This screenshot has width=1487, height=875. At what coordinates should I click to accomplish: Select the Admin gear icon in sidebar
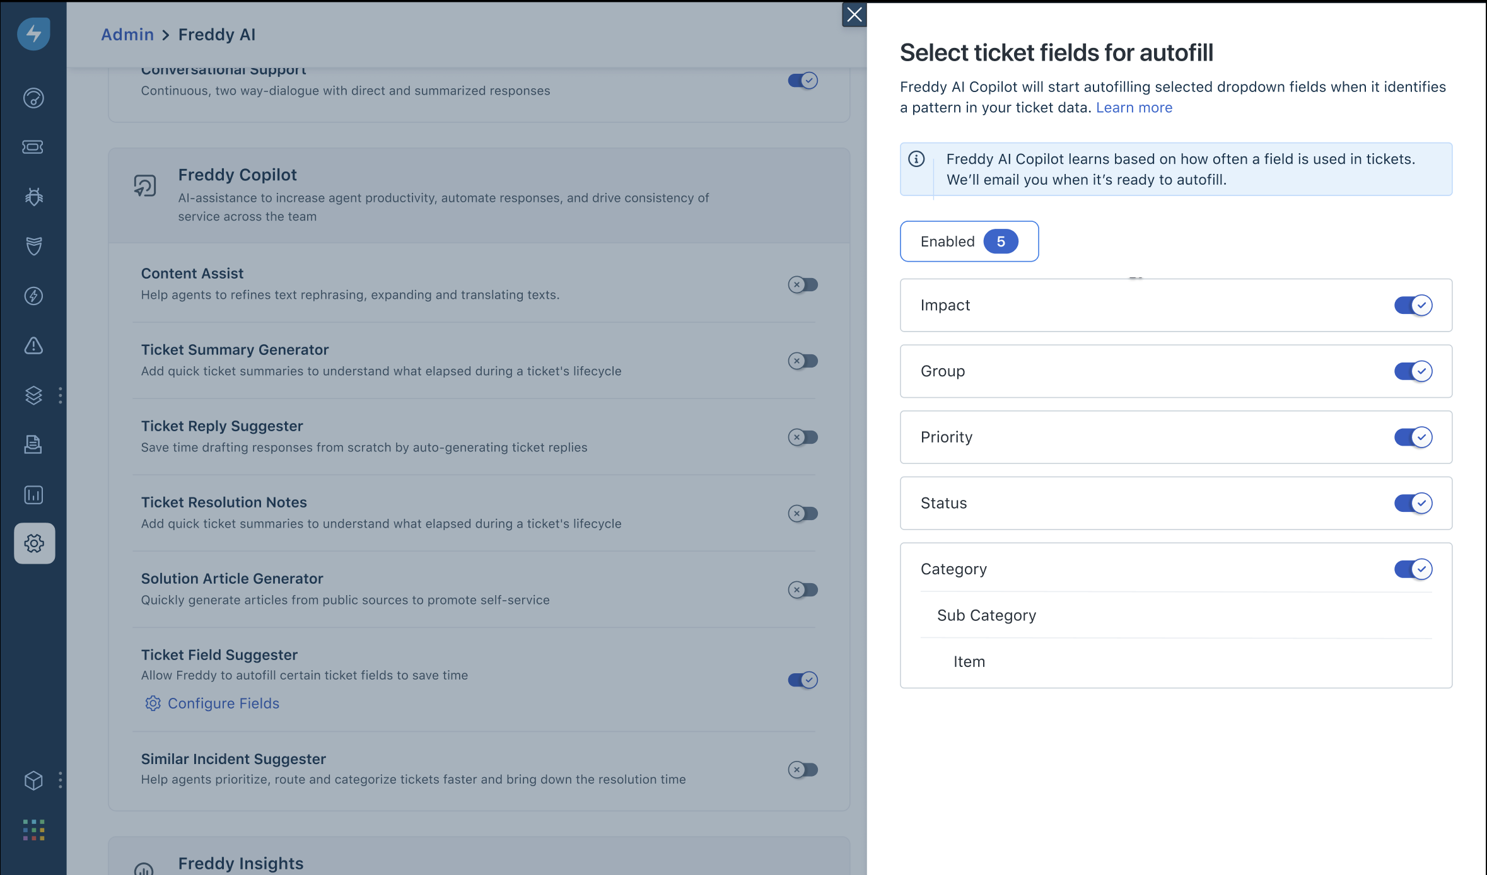(x=34, y=543)
